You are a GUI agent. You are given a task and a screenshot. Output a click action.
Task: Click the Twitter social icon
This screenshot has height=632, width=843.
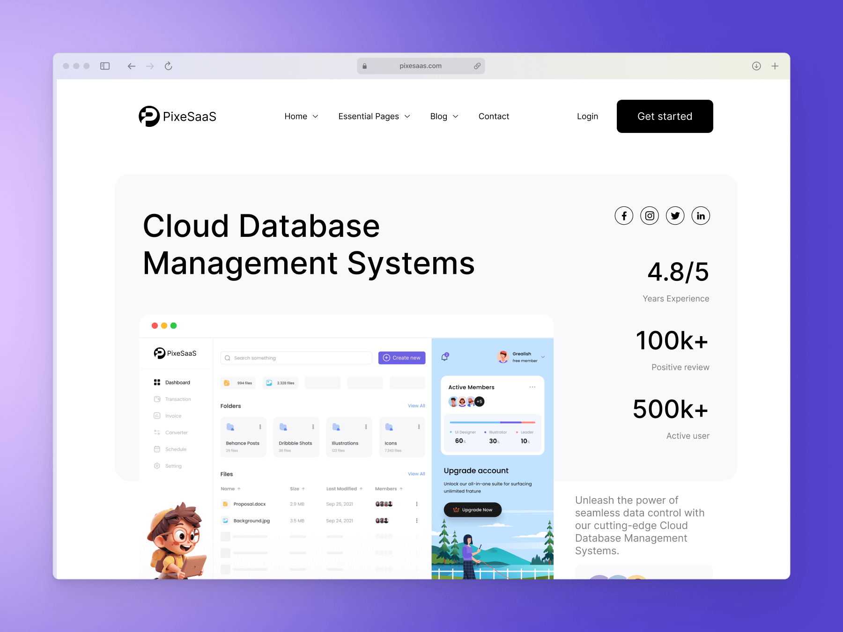point(675,216)
